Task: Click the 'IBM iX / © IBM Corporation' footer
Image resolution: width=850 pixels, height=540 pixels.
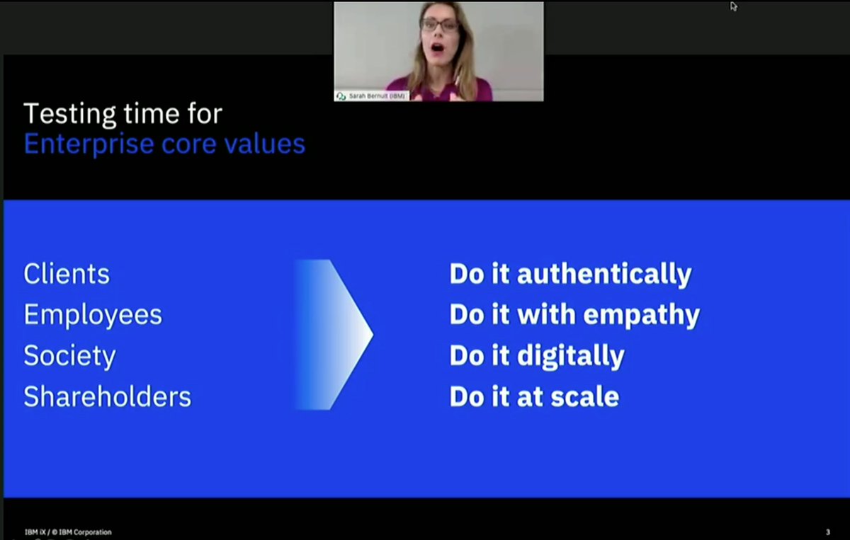Action: click(67, 532)
